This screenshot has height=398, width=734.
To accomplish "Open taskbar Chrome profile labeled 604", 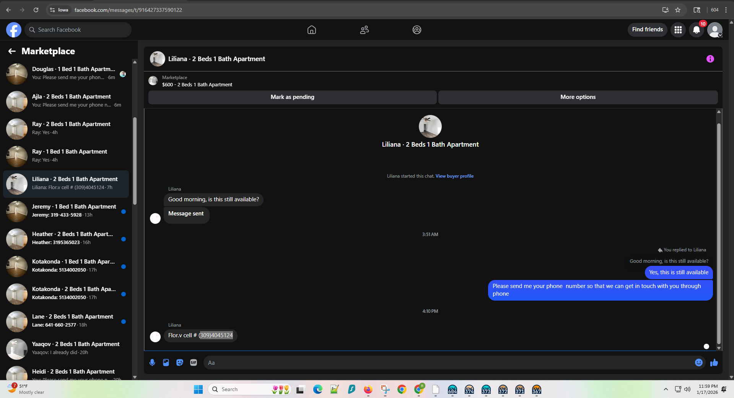I will [452, 389].
